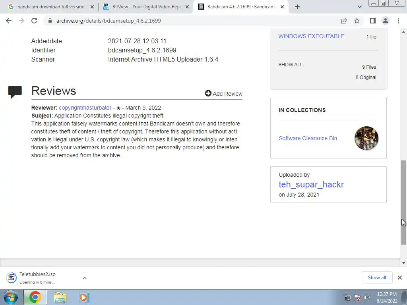This screenshot has width=407, height=305.
Task: Click the address bar URL
Action: (x=109, y=21)
